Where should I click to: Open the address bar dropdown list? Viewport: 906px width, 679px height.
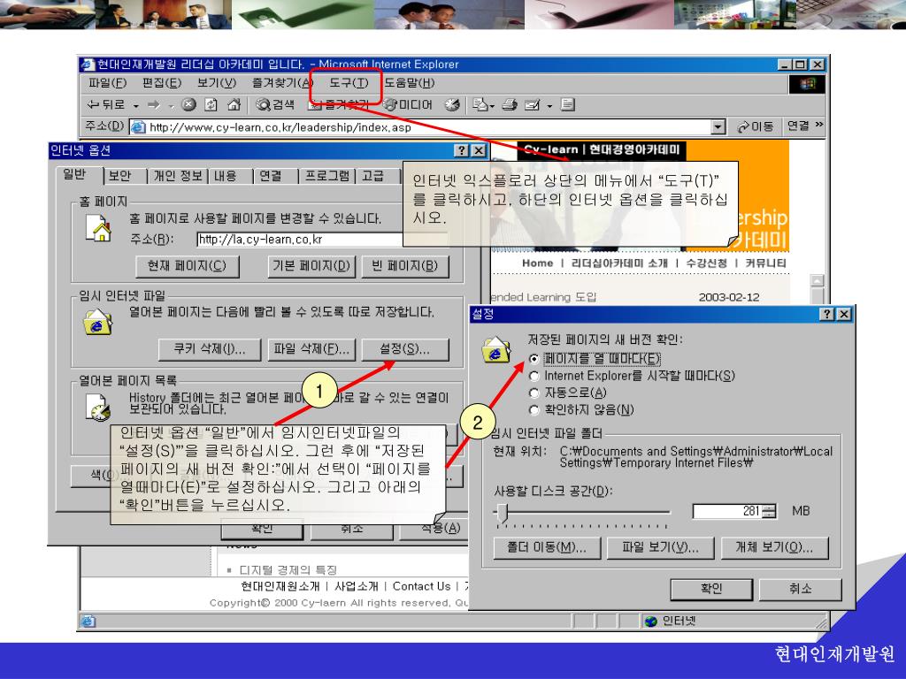pyautogui.click(x=718, y=127)
